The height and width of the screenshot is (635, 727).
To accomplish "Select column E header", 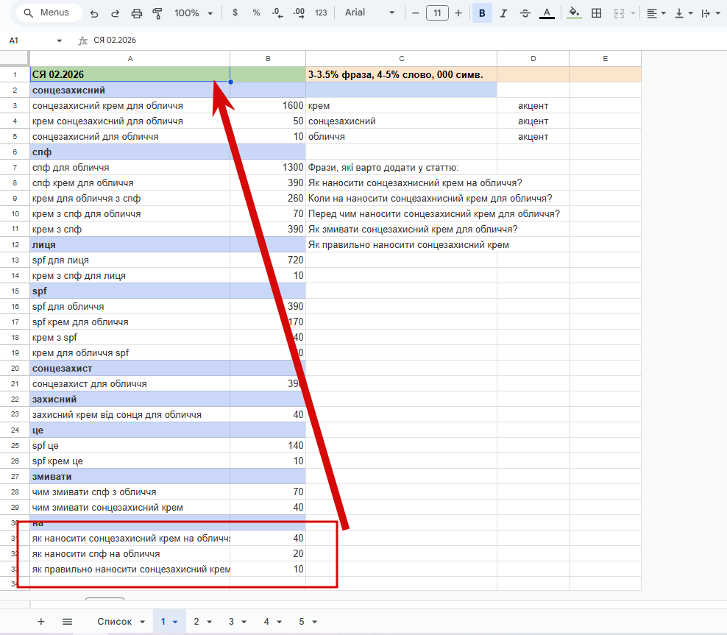I will pos(605,58).
